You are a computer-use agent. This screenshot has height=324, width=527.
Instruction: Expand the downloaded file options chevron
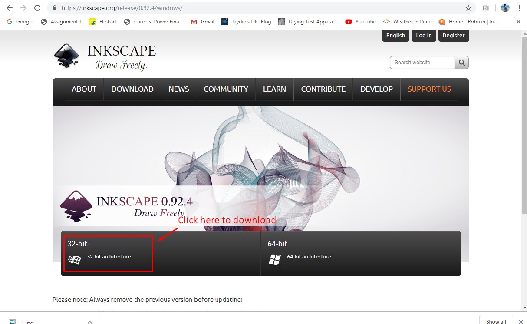[x=90, y=322]
